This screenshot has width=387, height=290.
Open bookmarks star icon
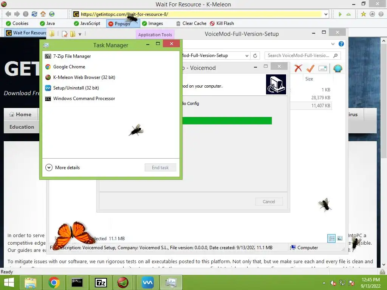point(363,14)
